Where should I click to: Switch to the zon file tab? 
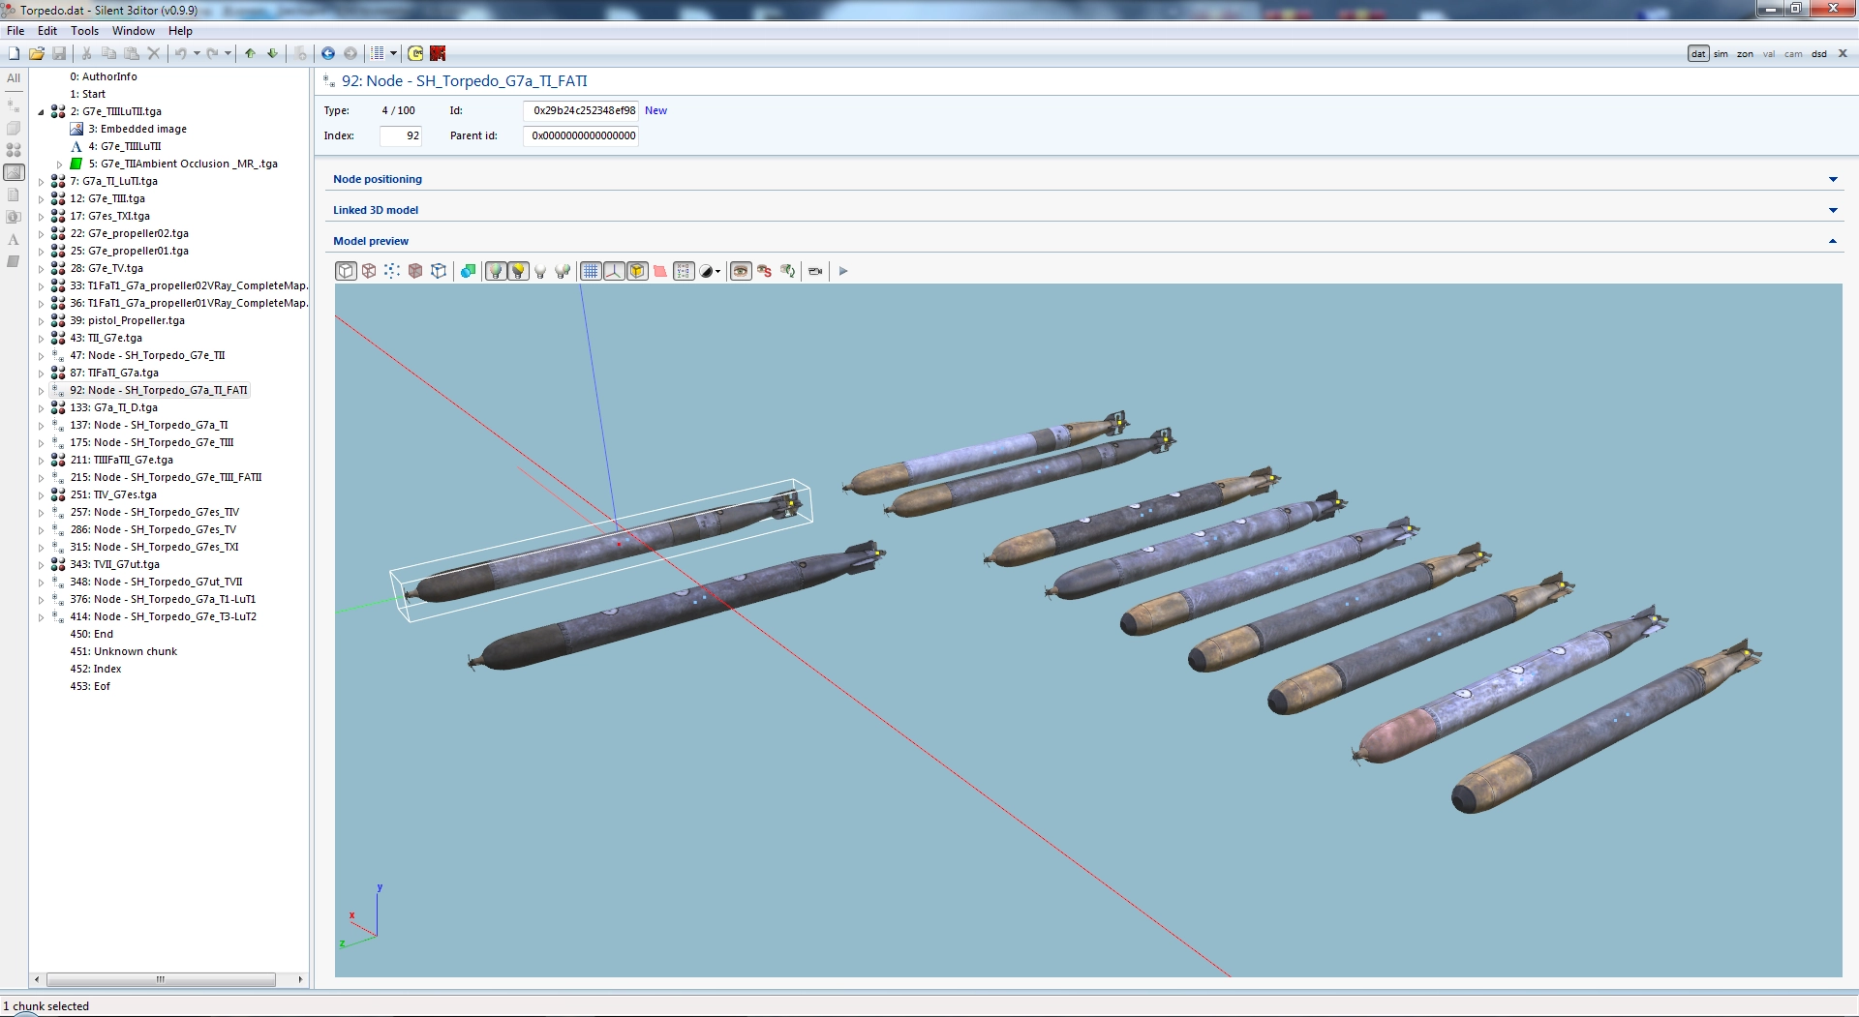click(1745, 54)
